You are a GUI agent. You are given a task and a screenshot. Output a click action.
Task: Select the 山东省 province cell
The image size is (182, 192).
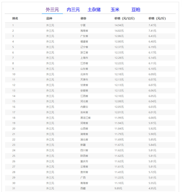(x=84, y=69)
